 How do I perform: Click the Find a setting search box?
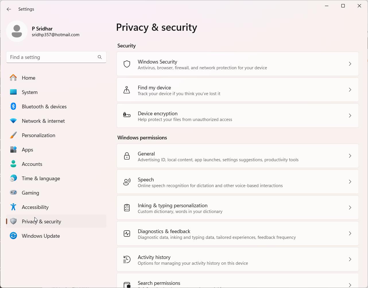point(56,57)
